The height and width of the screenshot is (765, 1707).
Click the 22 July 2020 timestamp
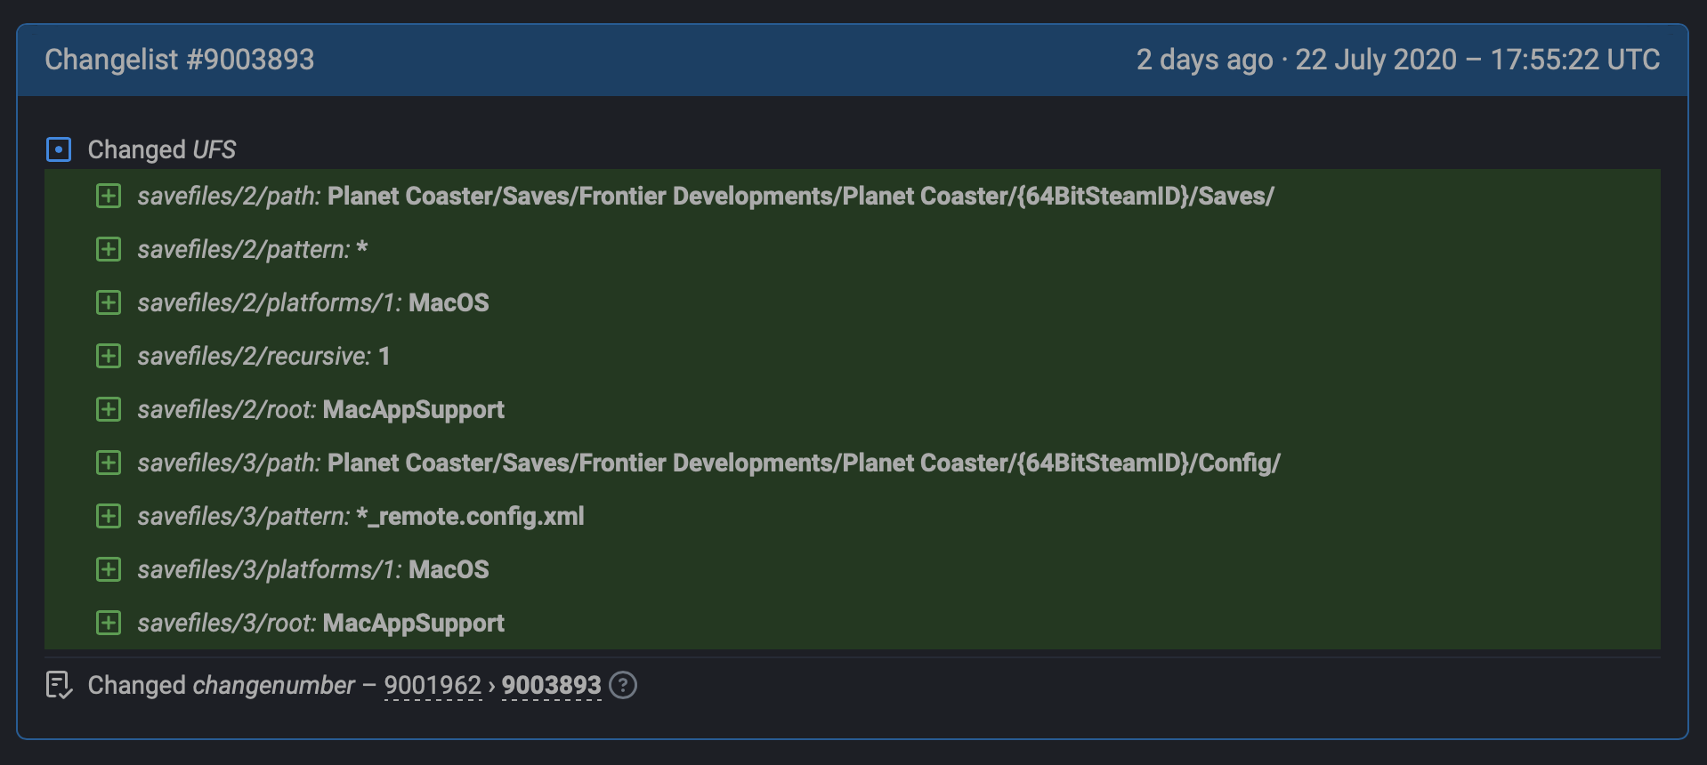pos(1397,60)
